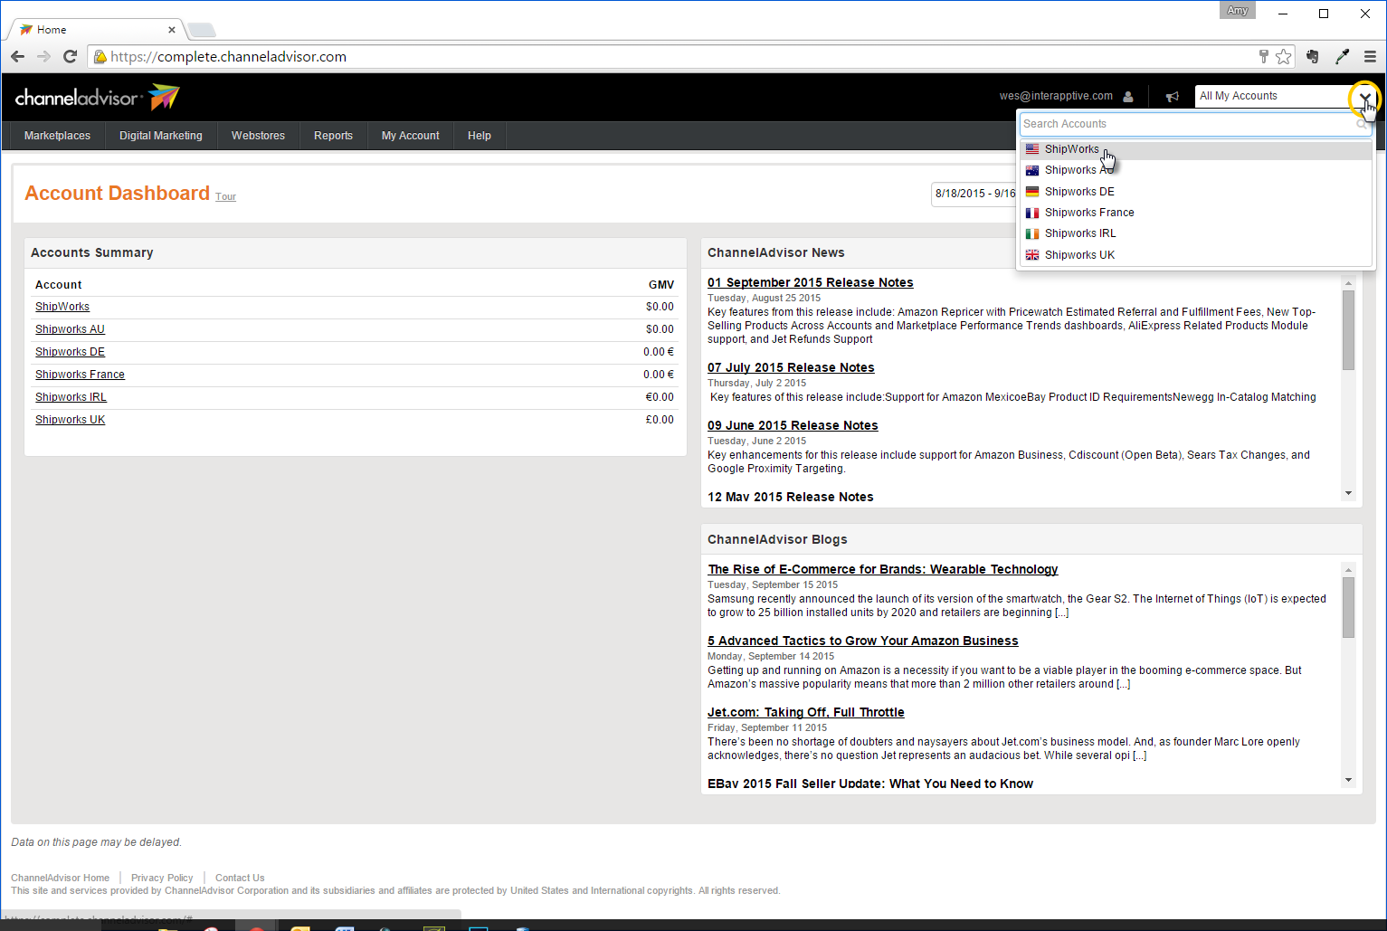Image resolution: width=1387 pixels, height=931 pixels.
Task: Open 01 September 2015 Release Notes
Action: point(811,282)
